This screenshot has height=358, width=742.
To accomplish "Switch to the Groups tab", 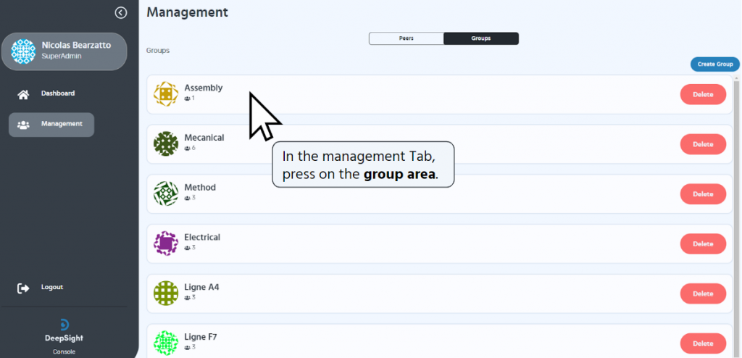I will coord(481,38).
